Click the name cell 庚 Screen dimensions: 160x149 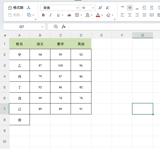[19, 120]
